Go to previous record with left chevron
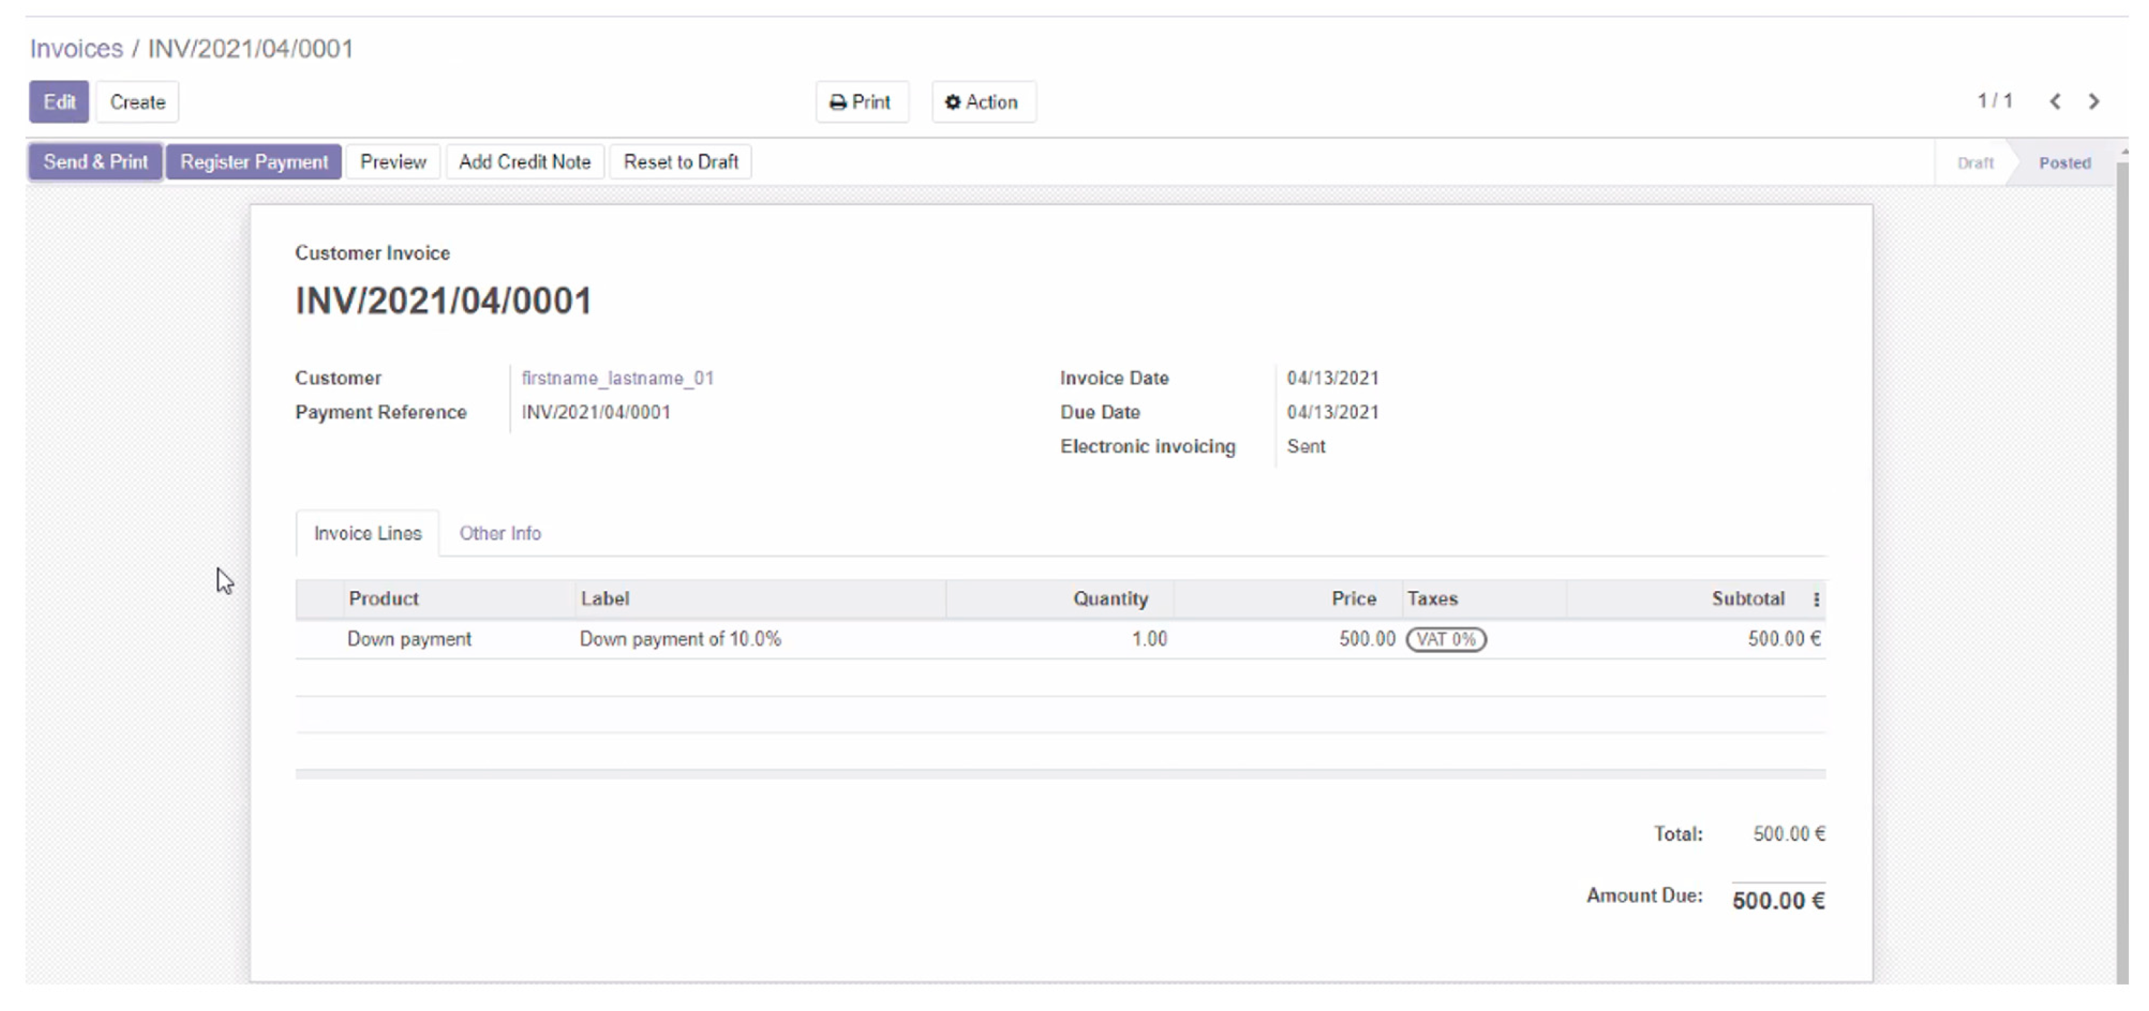2149x1011 pixels. pyautogui.click(x=2055, y=101)
